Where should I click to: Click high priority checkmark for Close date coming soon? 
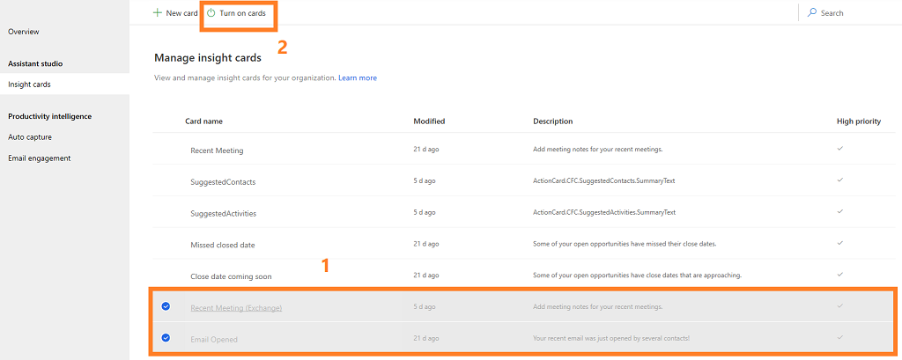point(840,276)
